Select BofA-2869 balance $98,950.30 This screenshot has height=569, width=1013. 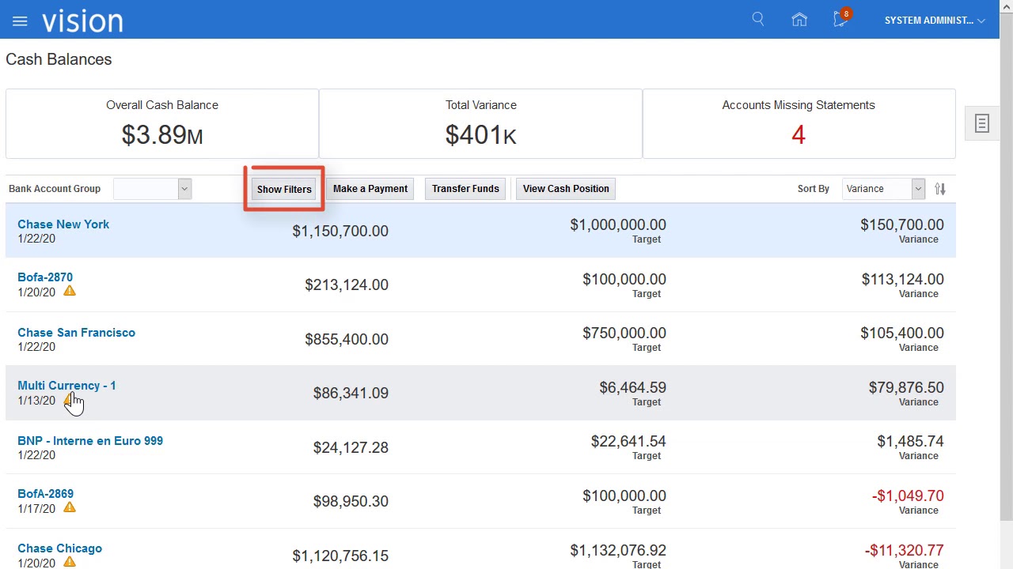[x=351, y=501]
